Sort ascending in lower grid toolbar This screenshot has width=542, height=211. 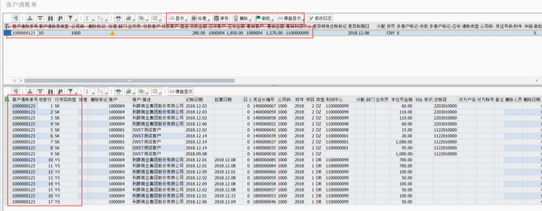pos(31,92)
